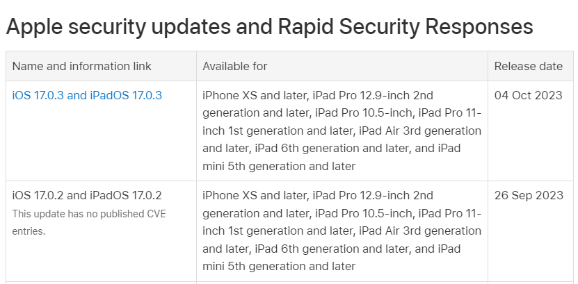Click "iPhone XS and later" in the 17.0.3 row
The height and width of the screenshot is (284, 578).
[254, 95]
